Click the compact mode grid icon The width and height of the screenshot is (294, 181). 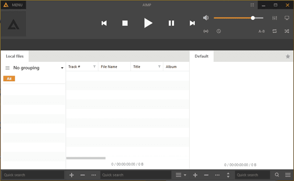[252, 5]
